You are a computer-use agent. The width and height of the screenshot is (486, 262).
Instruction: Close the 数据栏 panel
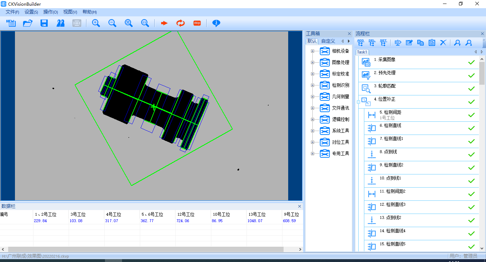coord(300,206)
